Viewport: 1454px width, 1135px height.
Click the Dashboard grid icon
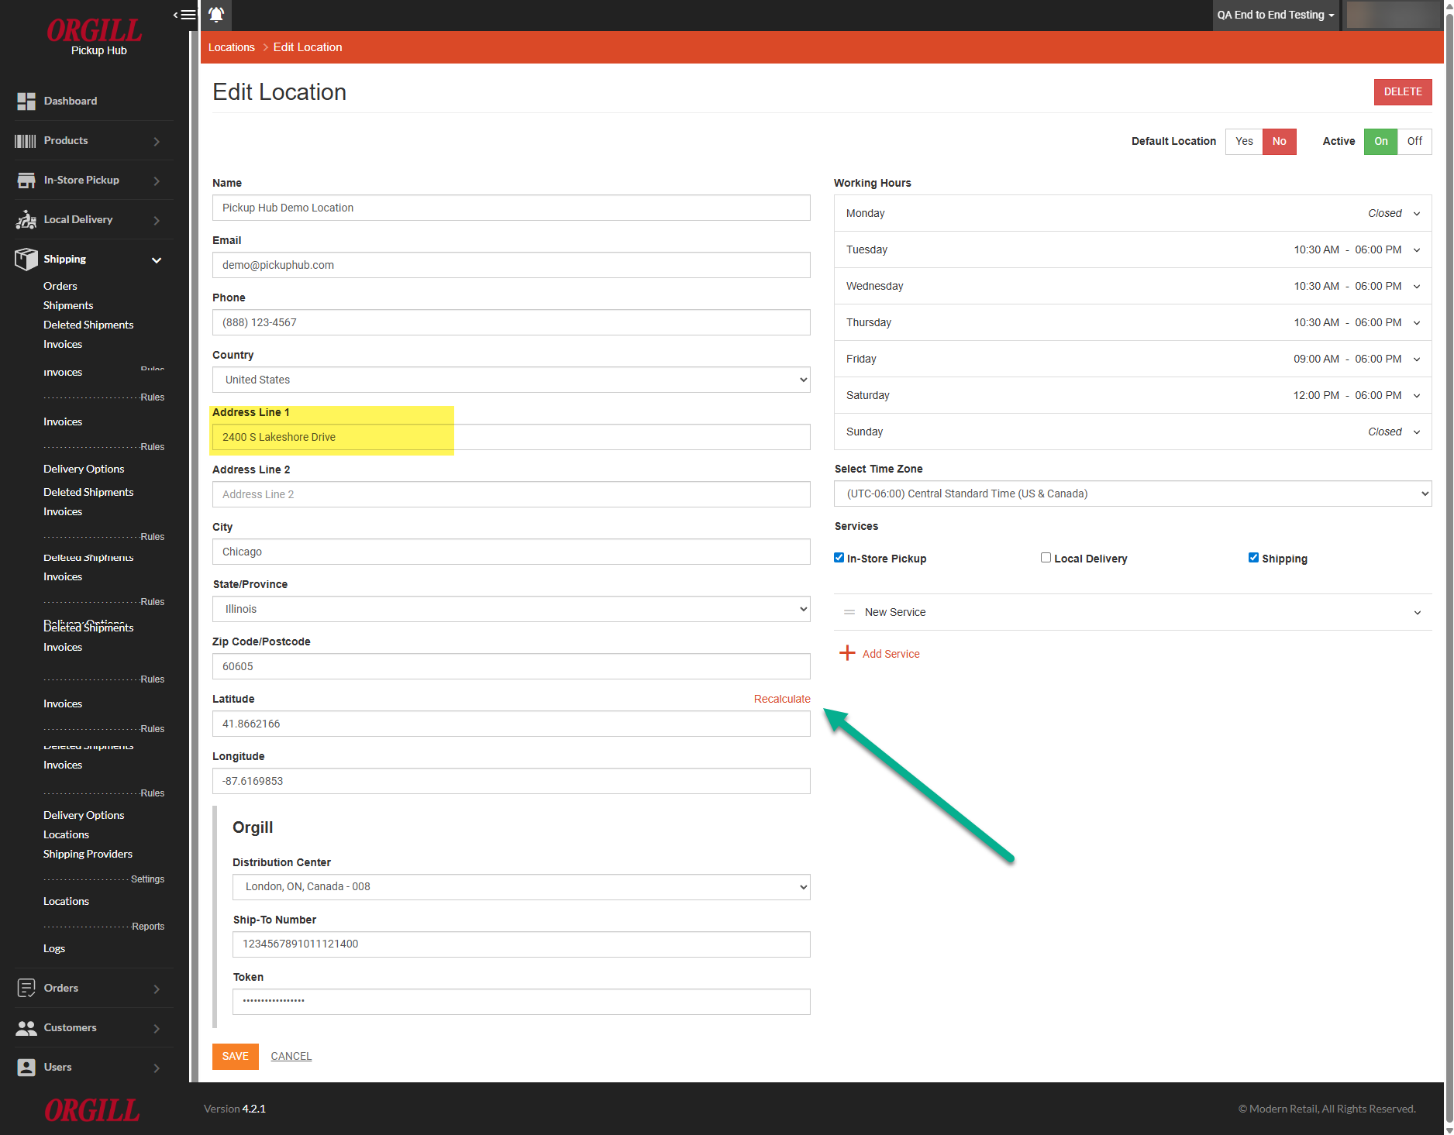26,101
